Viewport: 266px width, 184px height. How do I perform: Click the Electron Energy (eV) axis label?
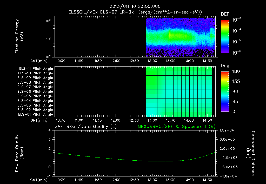click(x=19, y=36)
